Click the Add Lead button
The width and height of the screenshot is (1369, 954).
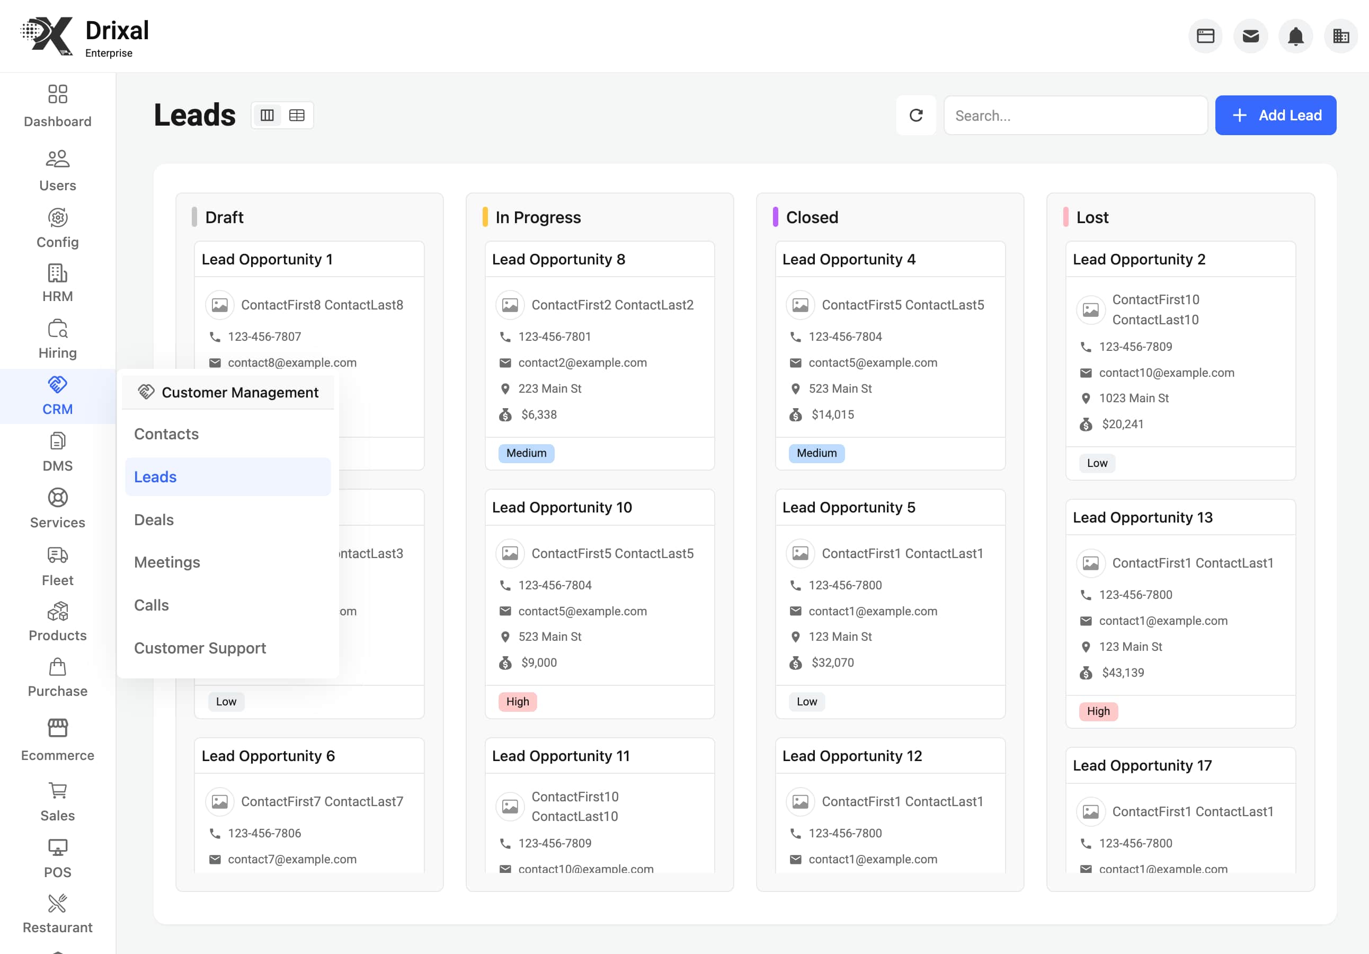tap(1275, 115)
